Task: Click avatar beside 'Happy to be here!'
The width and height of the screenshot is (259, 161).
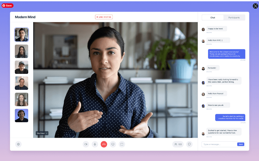Action: click(203, 29)
